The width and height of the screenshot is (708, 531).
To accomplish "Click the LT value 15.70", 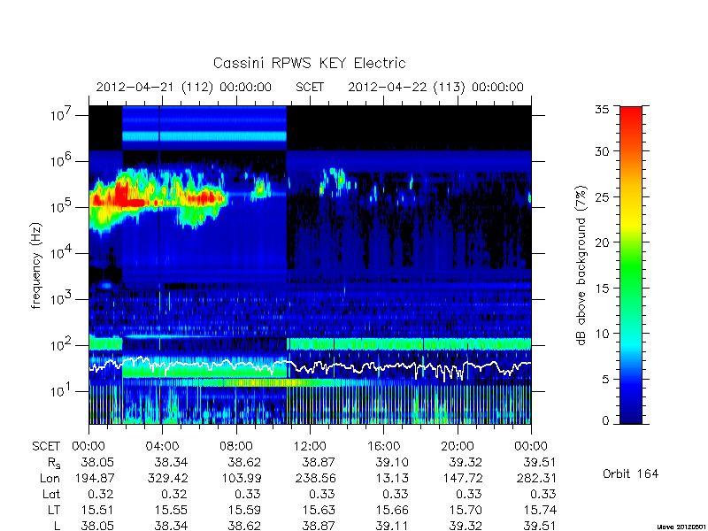I will [466, 510].
